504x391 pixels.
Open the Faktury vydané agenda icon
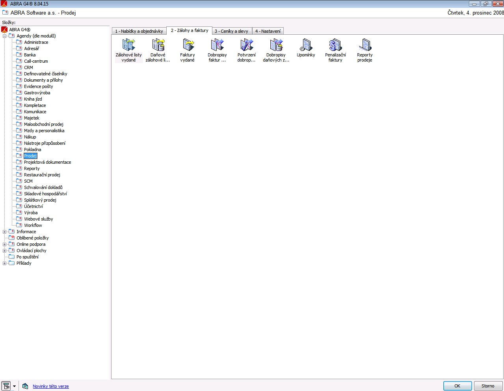(188, 45)
